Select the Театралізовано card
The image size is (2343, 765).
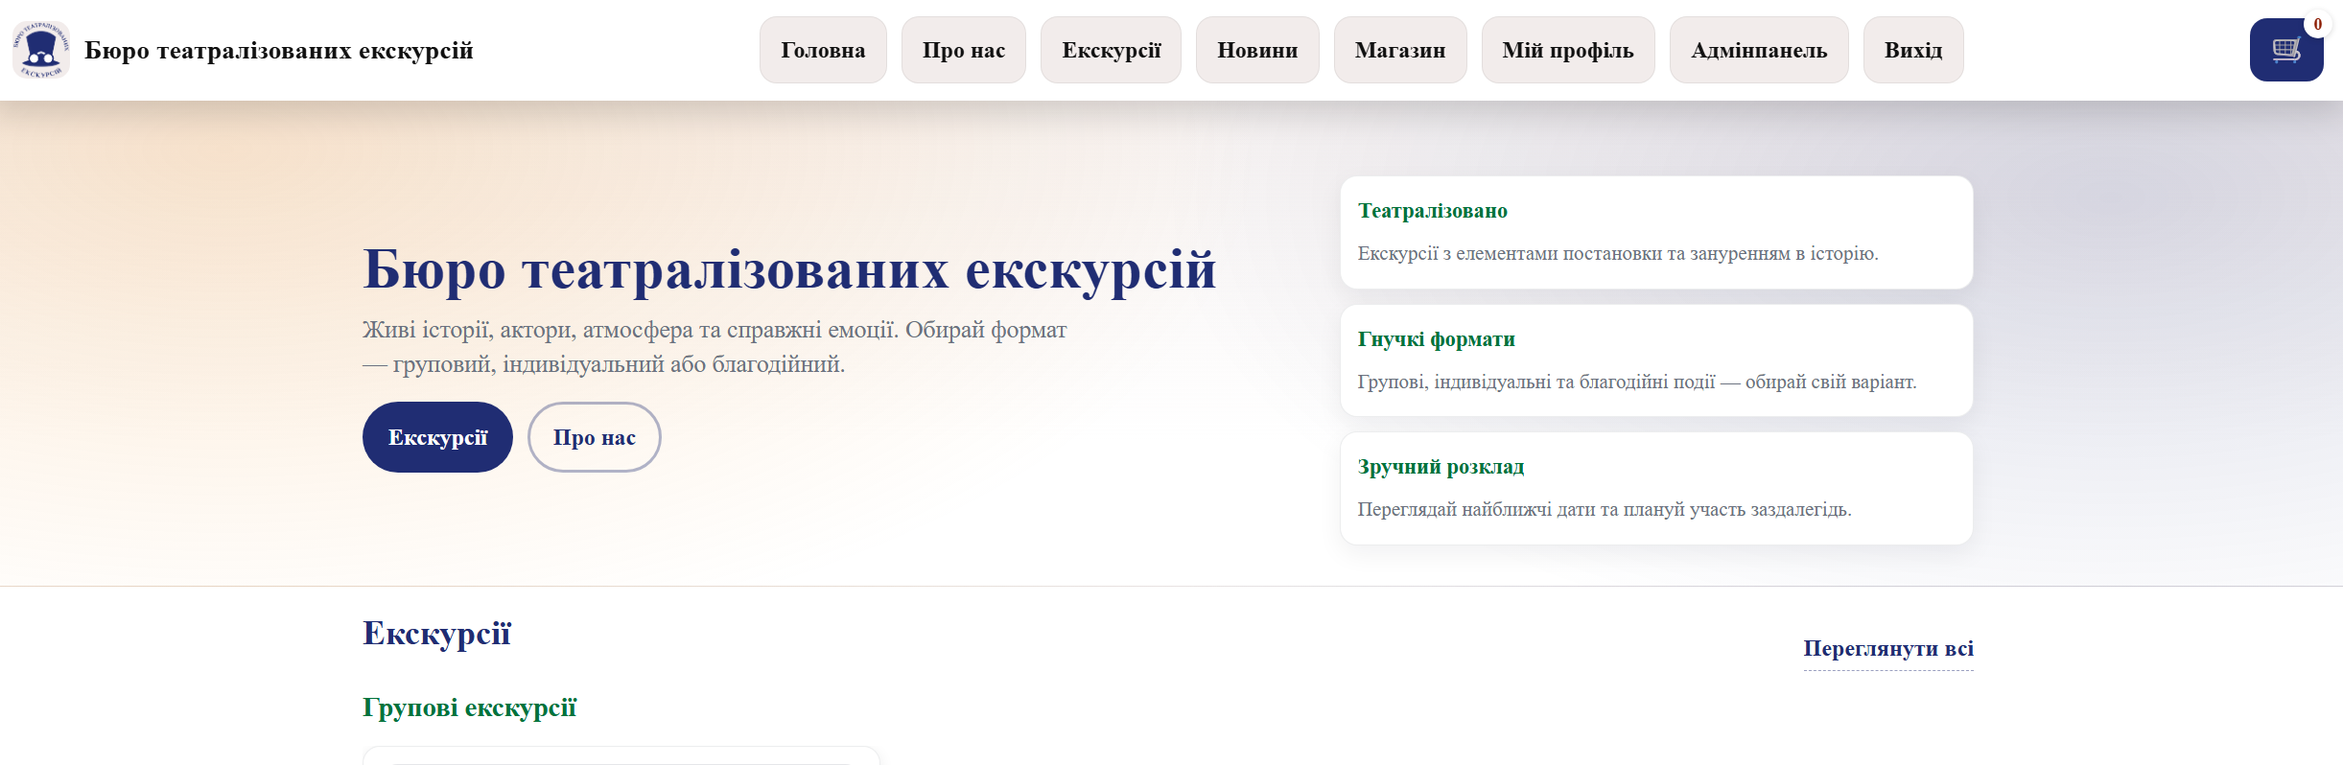coord(1656,232)
